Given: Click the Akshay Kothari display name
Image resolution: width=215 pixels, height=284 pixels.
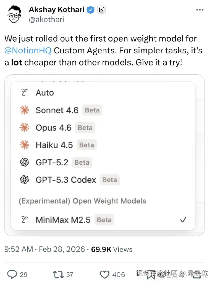Looking at the screenshot, I should [56, 10].
